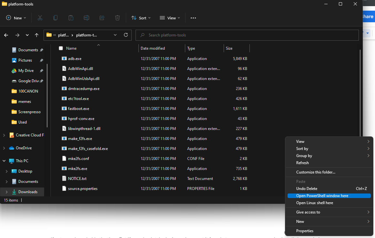
Task: Click the Copy icon in toolbar
Action: pyautogui.click(x=56, y=18)
